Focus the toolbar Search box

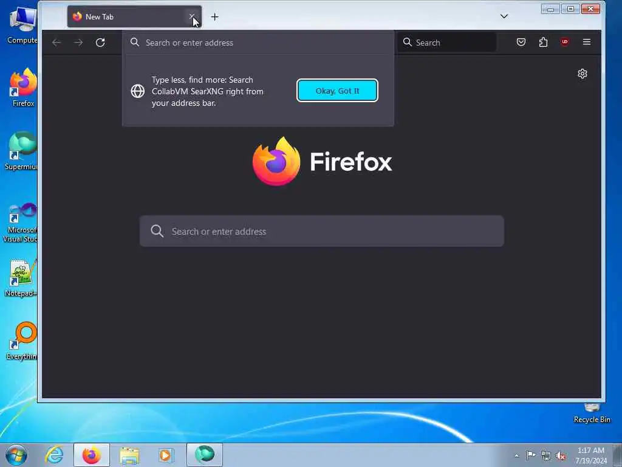click(447, 42)
